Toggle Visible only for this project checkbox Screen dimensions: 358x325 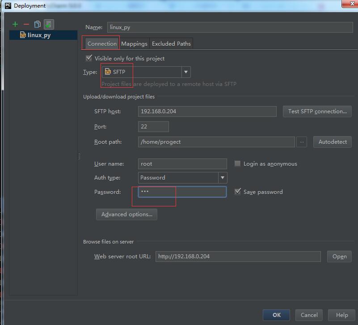(x=89, y=58)
